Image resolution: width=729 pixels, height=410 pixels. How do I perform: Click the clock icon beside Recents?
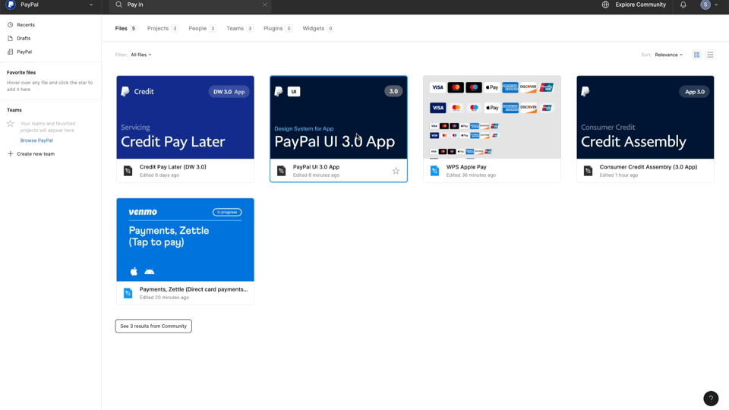coord(10,24)
